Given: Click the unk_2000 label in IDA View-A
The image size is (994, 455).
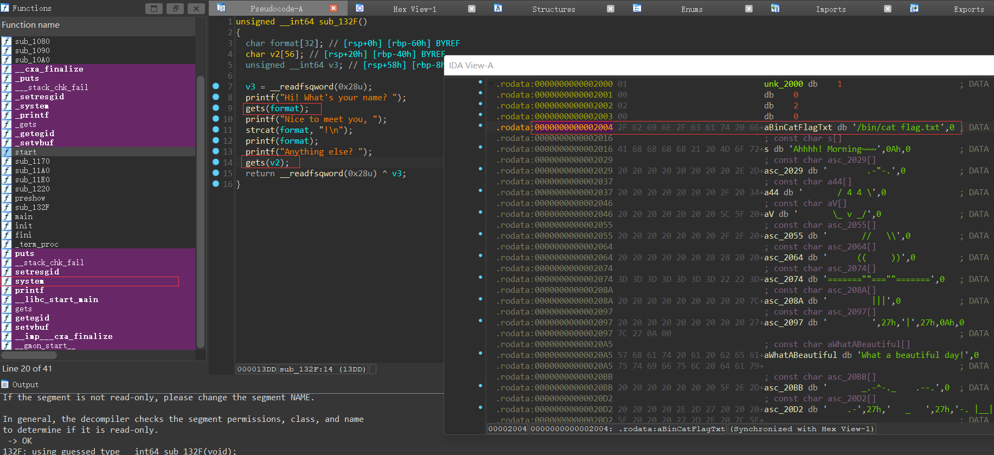Looking at the screenshot, I should click(784, 84).
